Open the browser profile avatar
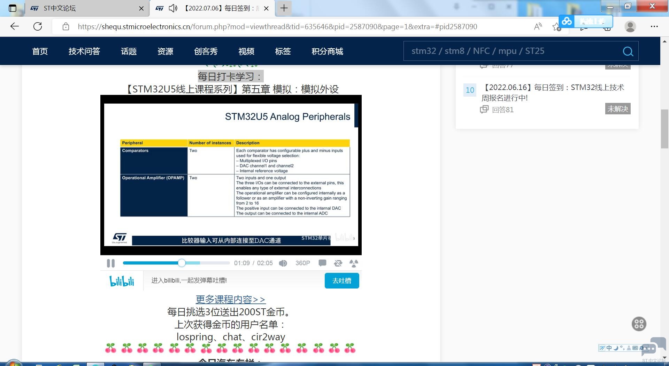Viewport: 669px width, 366px height. pos(630,26)
